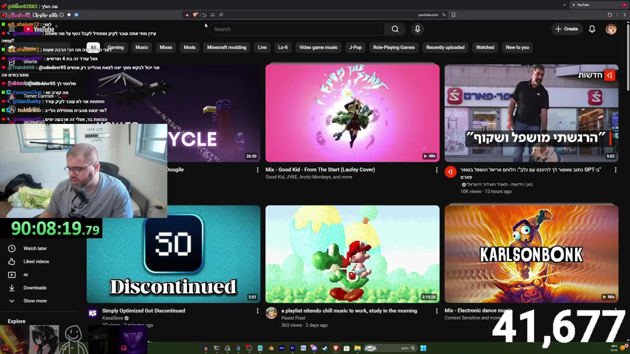This screenshot has height=354, width=630.
Task: Open the Hebrew news video thumbnail
Action: pyautogui.click(x=532, y=113)
